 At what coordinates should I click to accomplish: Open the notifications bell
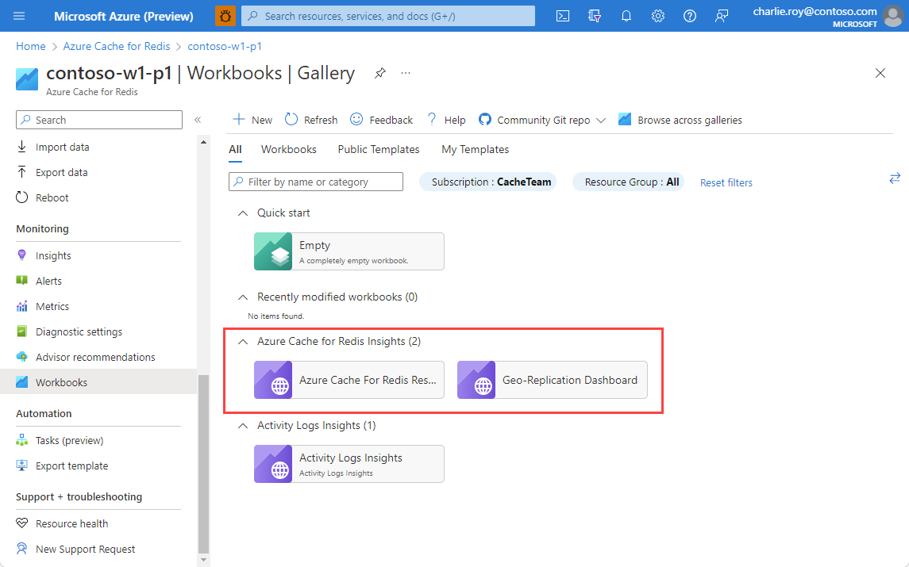coord(626,16)
